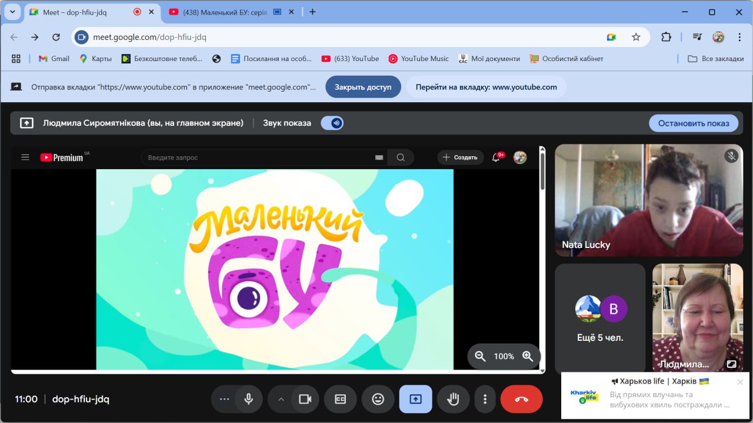The image size is (753, 423).
Task: Click the Создать button on YouTube
Action: [460, 157]
